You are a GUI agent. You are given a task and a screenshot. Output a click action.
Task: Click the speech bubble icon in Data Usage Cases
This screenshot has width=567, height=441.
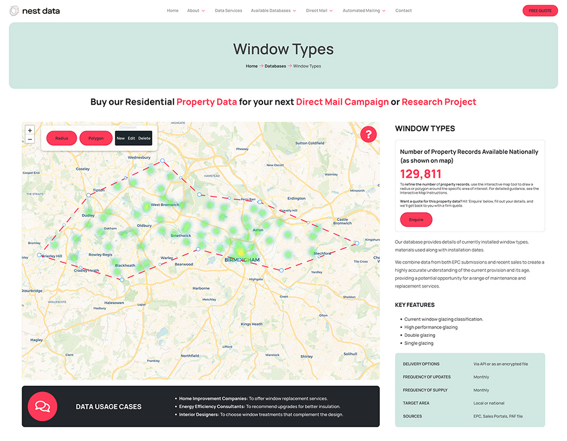[43, 406]
